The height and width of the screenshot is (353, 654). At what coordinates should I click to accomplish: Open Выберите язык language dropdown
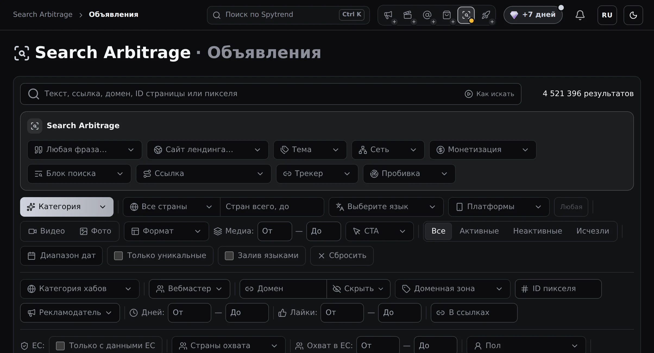[386, 207]
